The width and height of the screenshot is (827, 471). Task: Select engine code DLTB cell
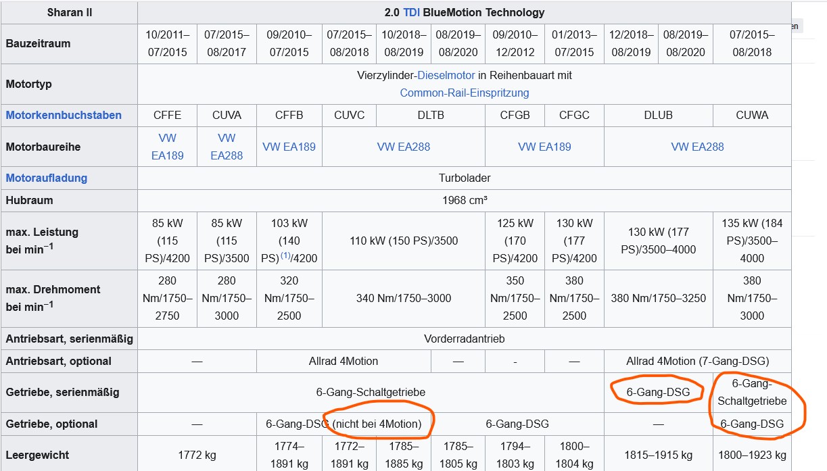pyautogui.click(x=431, y=115)
